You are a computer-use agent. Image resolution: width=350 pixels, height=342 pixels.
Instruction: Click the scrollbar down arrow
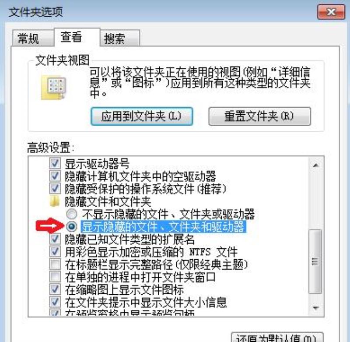(x=315, y=308)
